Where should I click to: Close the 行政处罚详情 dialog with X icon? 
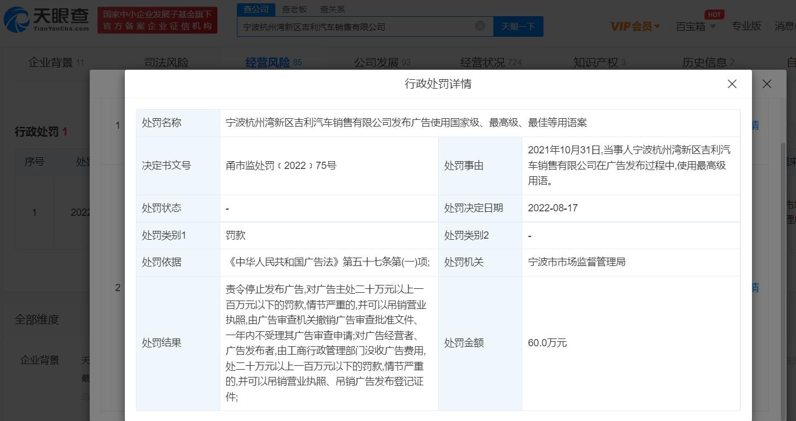(x=732, y=84)
